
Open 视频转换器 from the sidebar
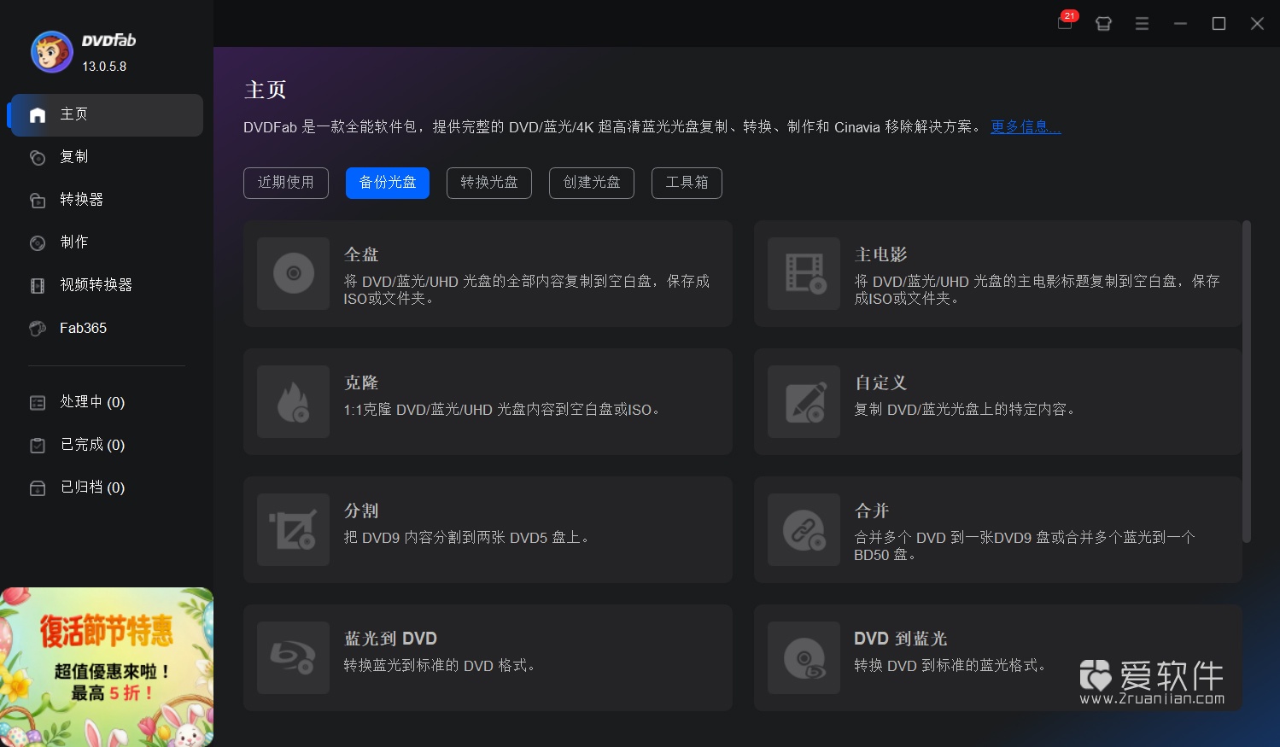pyautogui.click(x=95, y=285)
